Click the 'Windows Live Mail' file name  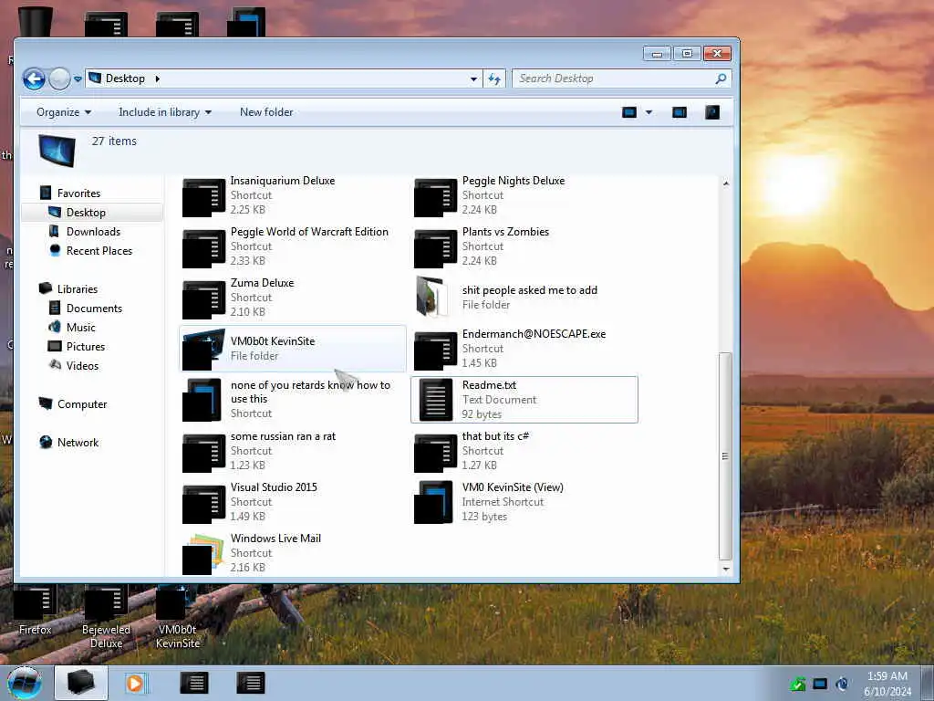point(275,539)
